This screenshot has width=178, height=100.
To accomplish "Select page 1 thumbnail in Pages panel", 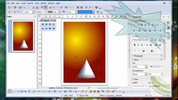I will click(x=23, y=36).
